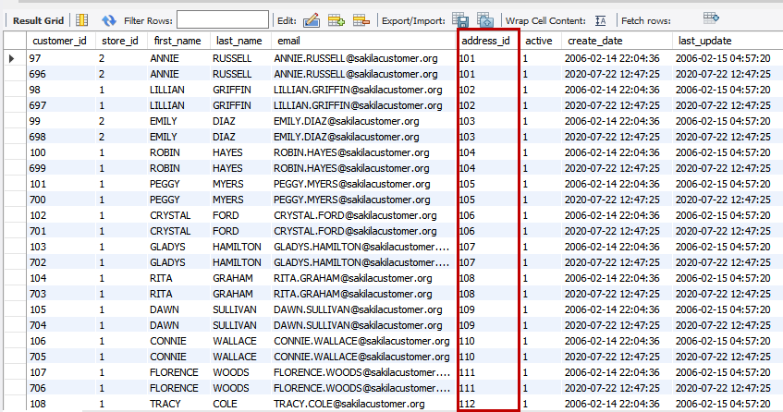The image size is (783, 412).
Task: Click the import records from file icon
Action: (x=484, y=19)
